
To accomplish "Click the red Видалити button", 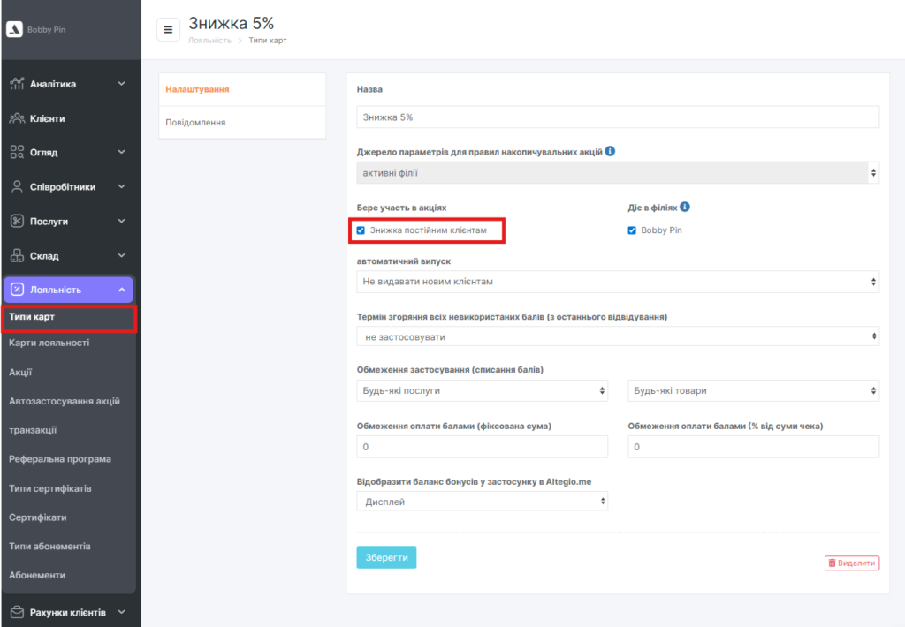I will coord(852,563).
